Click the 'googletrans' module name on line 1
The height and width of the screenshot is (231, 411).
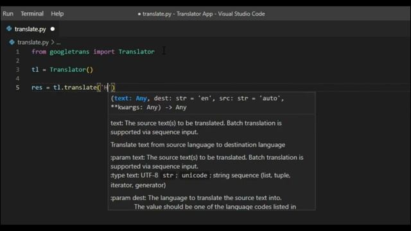click(x=69, y=52)
